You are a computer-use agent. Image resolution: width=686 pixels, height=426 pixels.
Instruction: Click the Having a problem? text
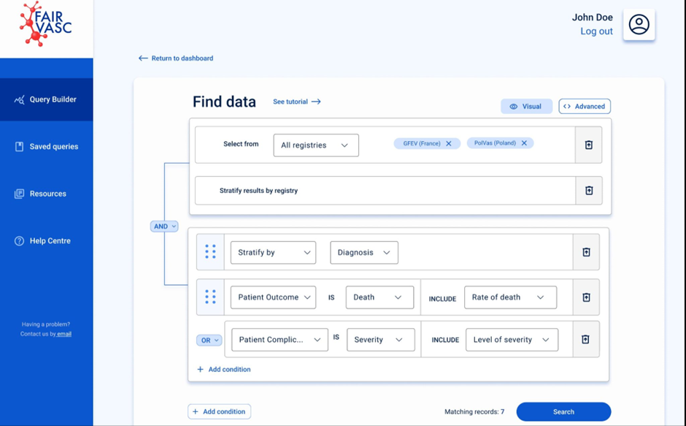(46, 324)
